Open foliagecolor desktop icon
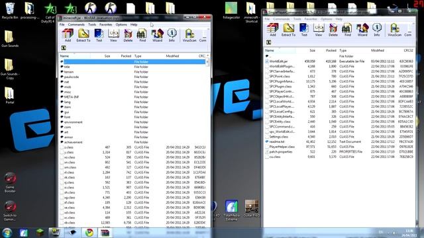Viewport: 424px width, 238px height. (x=231, y=11)
